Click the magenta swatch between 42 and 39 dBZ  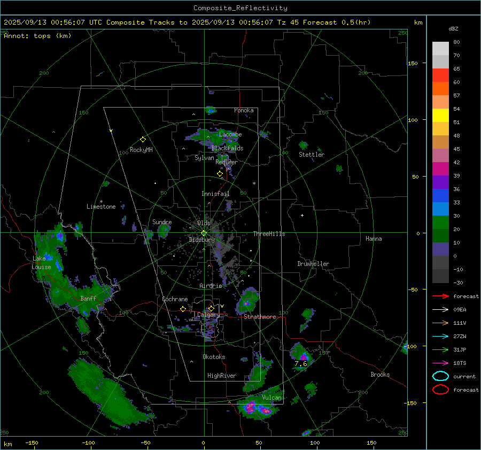440,169
